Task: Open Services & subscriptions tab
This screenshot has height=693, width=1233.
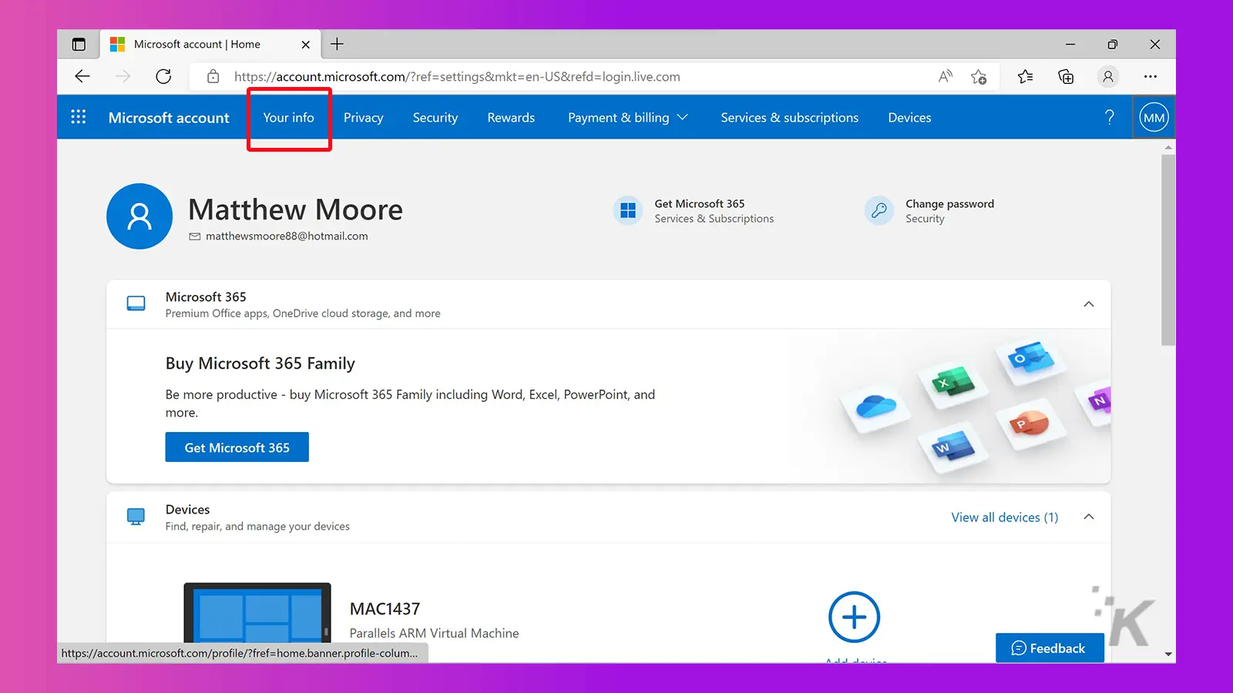Action: [790, 118]
